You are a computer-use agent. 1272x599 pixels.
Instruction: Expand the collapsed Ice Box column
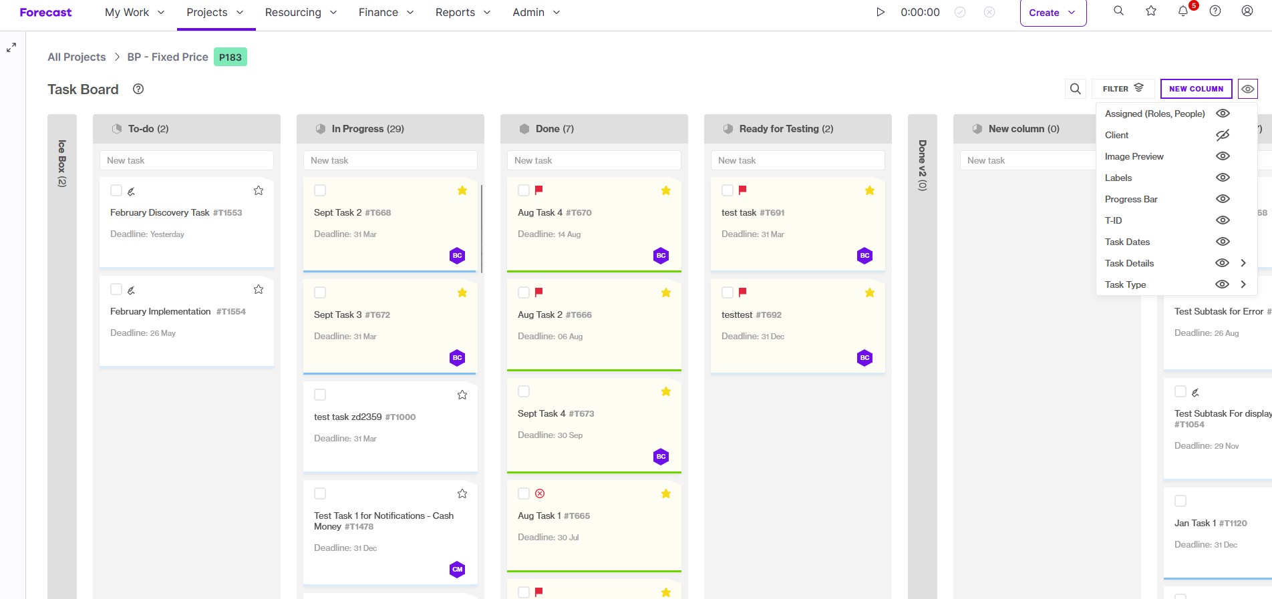click(62, 163)
